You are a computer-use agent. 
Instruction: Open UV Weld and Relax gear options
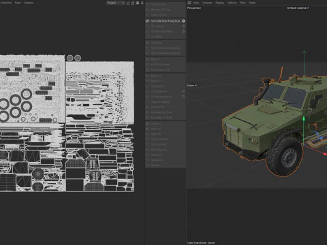(183, 31)
